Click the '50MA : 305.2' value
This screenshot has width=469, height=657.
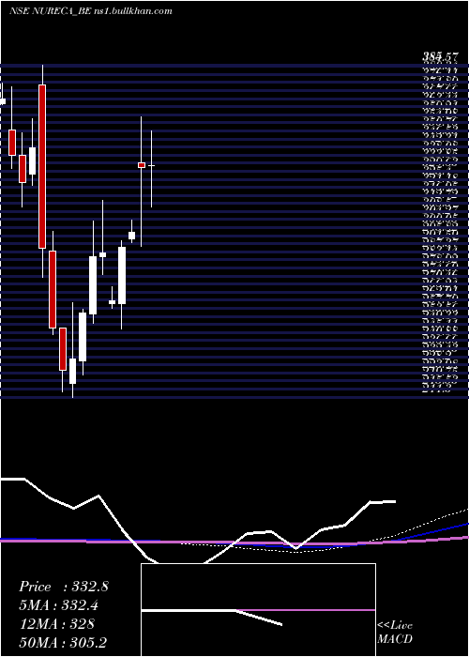[64, 643]
